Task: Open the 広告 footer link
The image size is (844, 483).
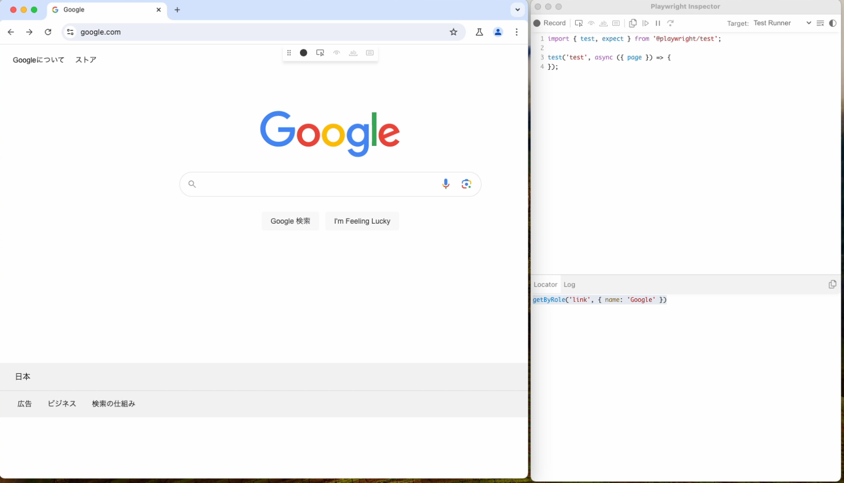Action: 25,404
